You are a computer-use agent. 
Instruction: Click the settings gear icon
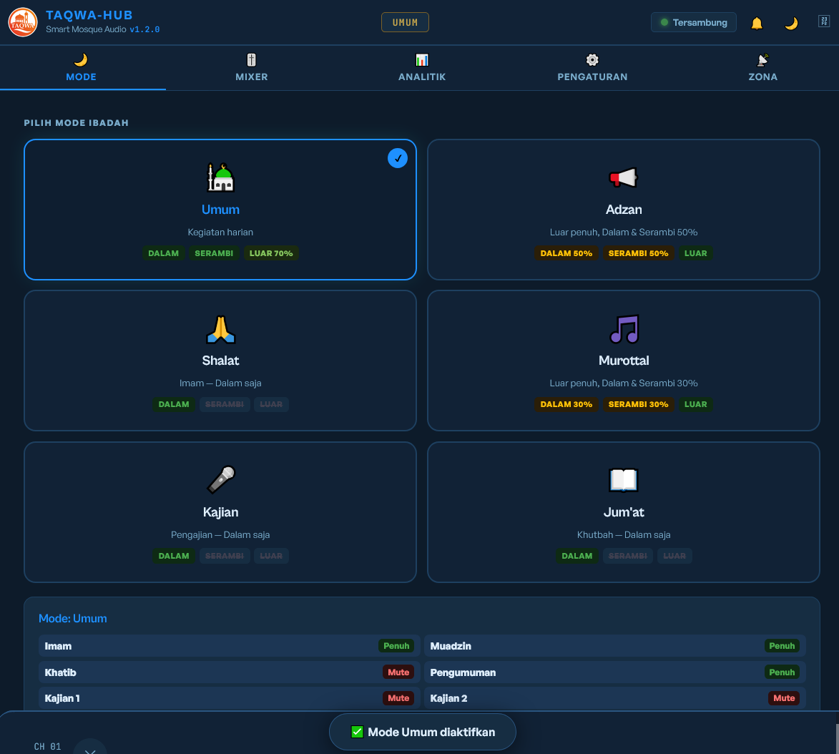pos(592,59)
